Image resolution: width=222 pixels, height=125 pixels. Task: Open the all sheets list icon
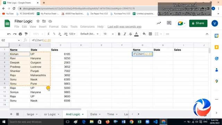(18, 114)
